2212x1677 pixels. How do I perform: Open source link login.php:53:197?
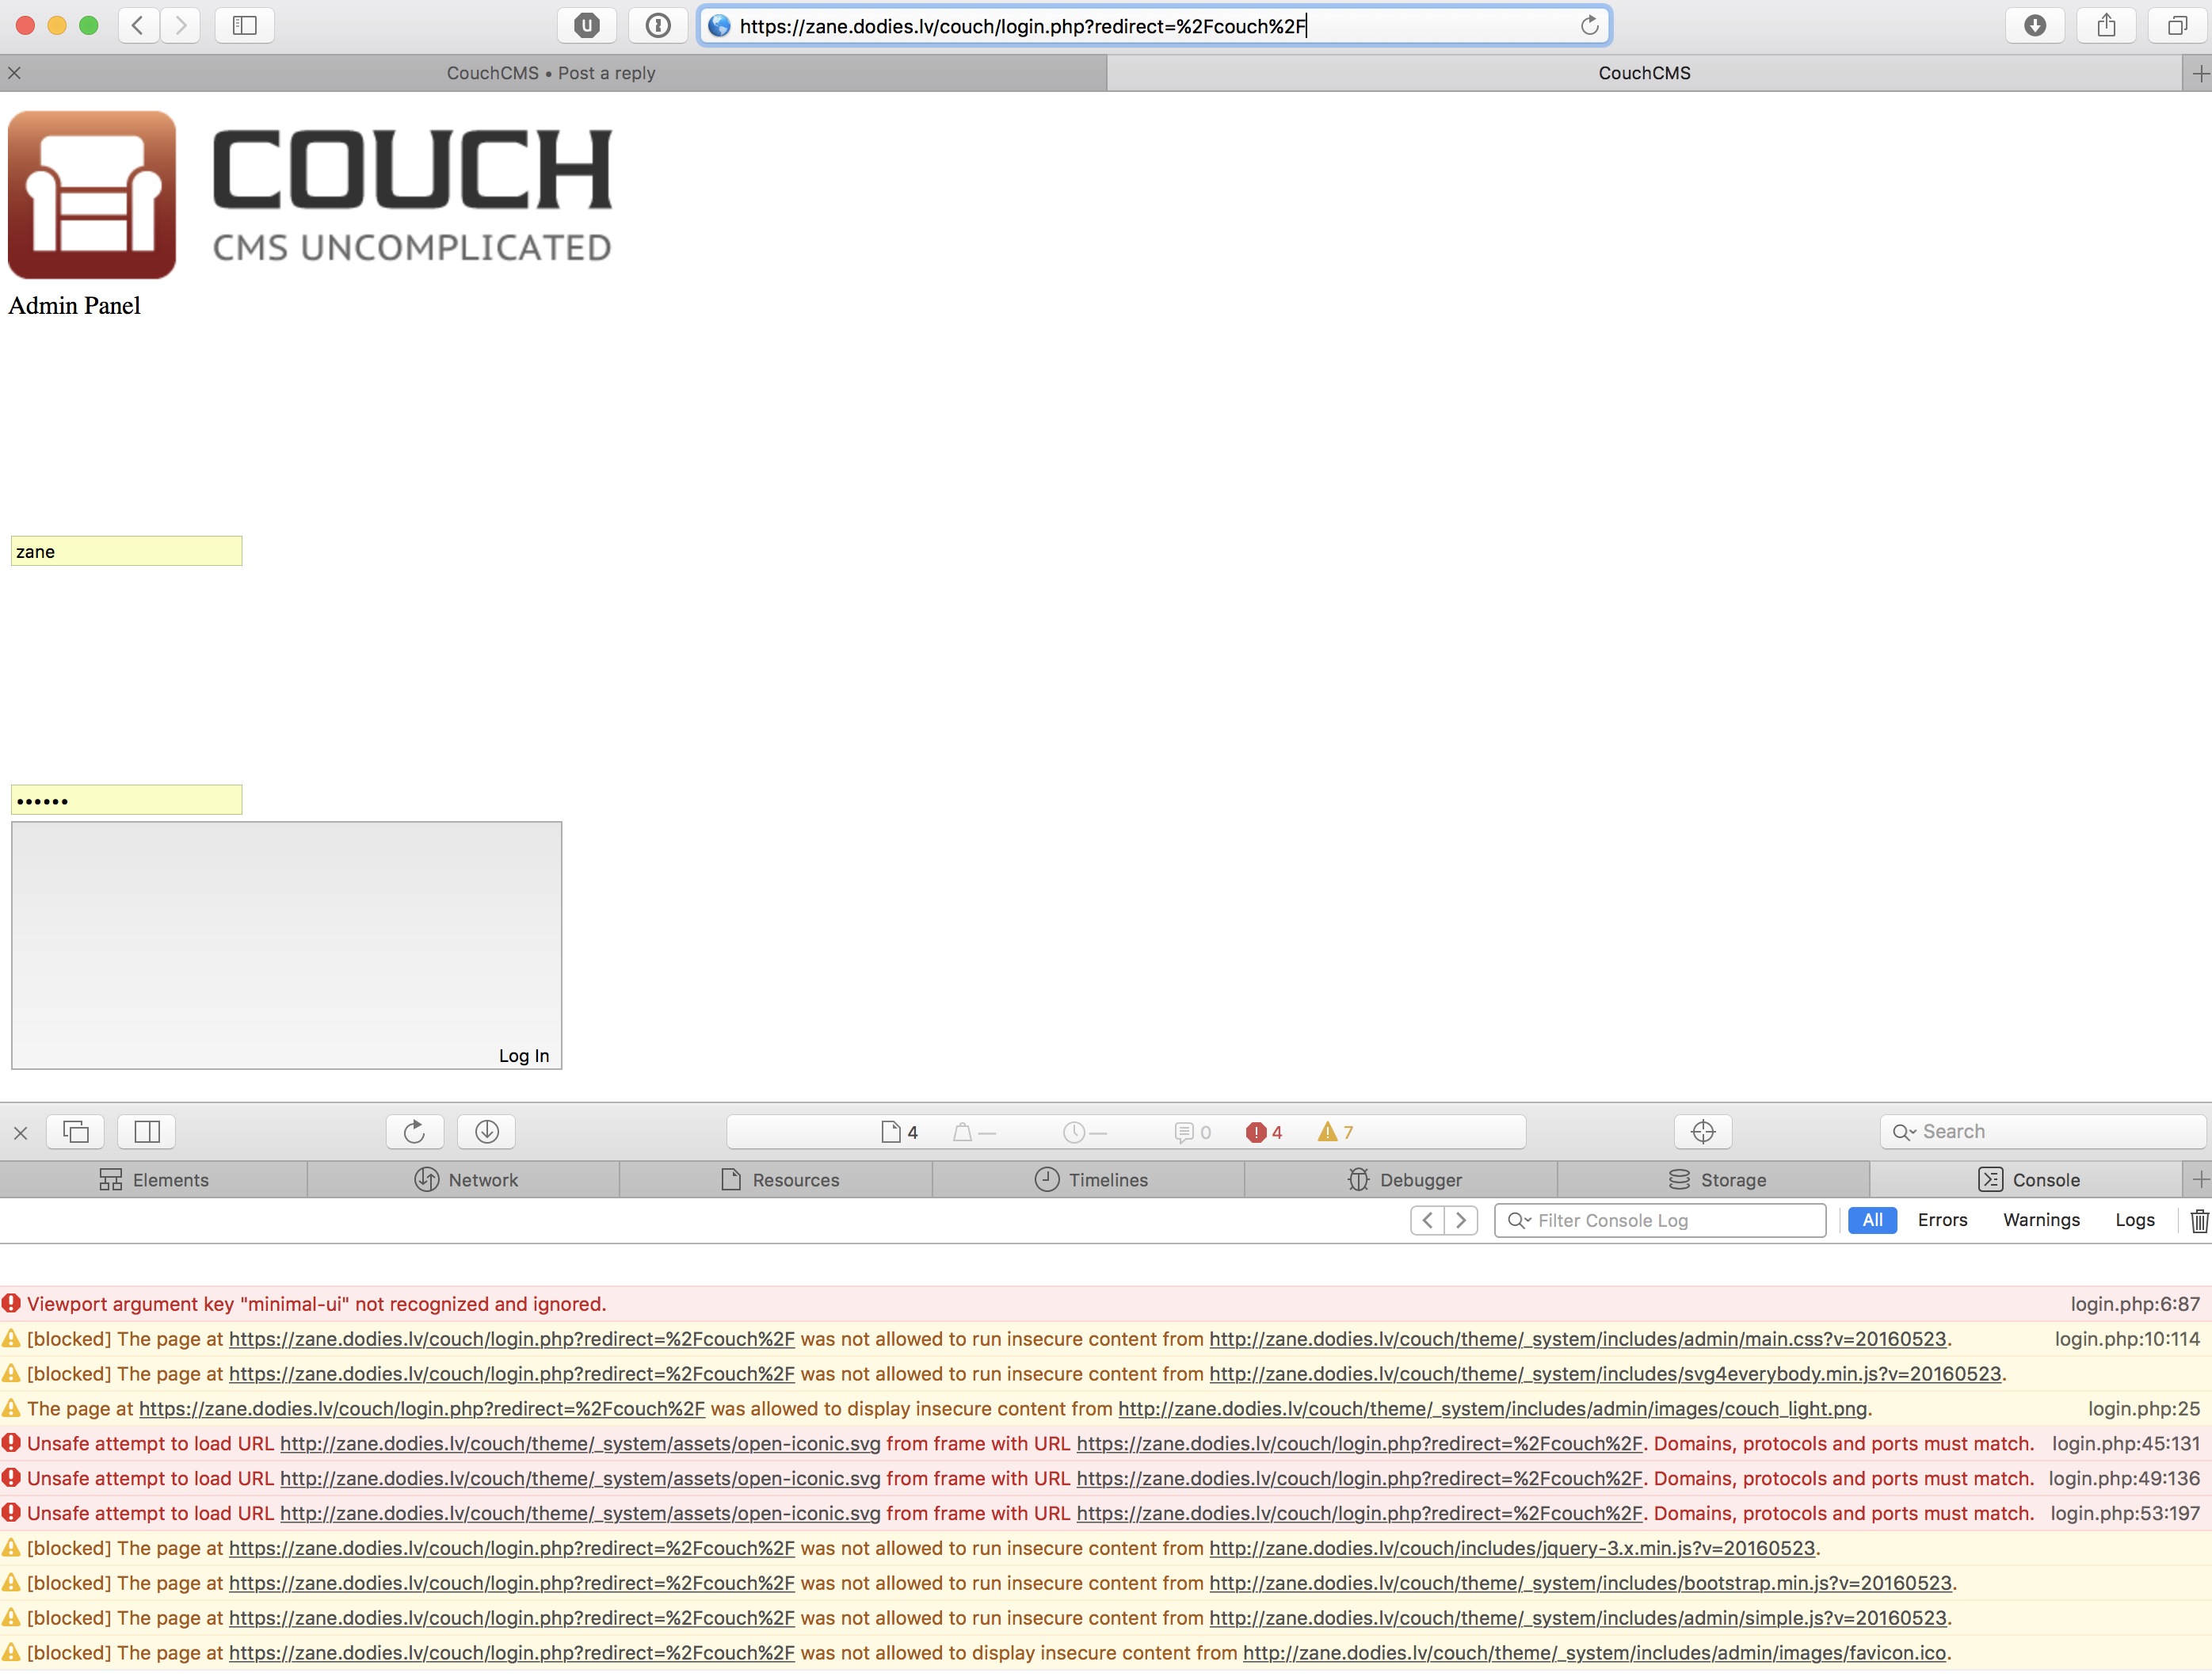click(2125, 1515)
